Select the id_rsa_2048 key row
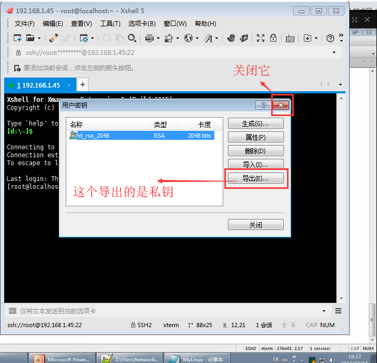377x363 pixels. pos(141,136)
